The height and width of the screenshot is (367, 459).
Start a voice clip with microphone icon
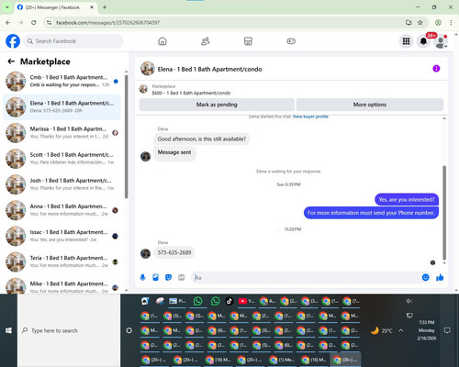[x=142, y=277]
